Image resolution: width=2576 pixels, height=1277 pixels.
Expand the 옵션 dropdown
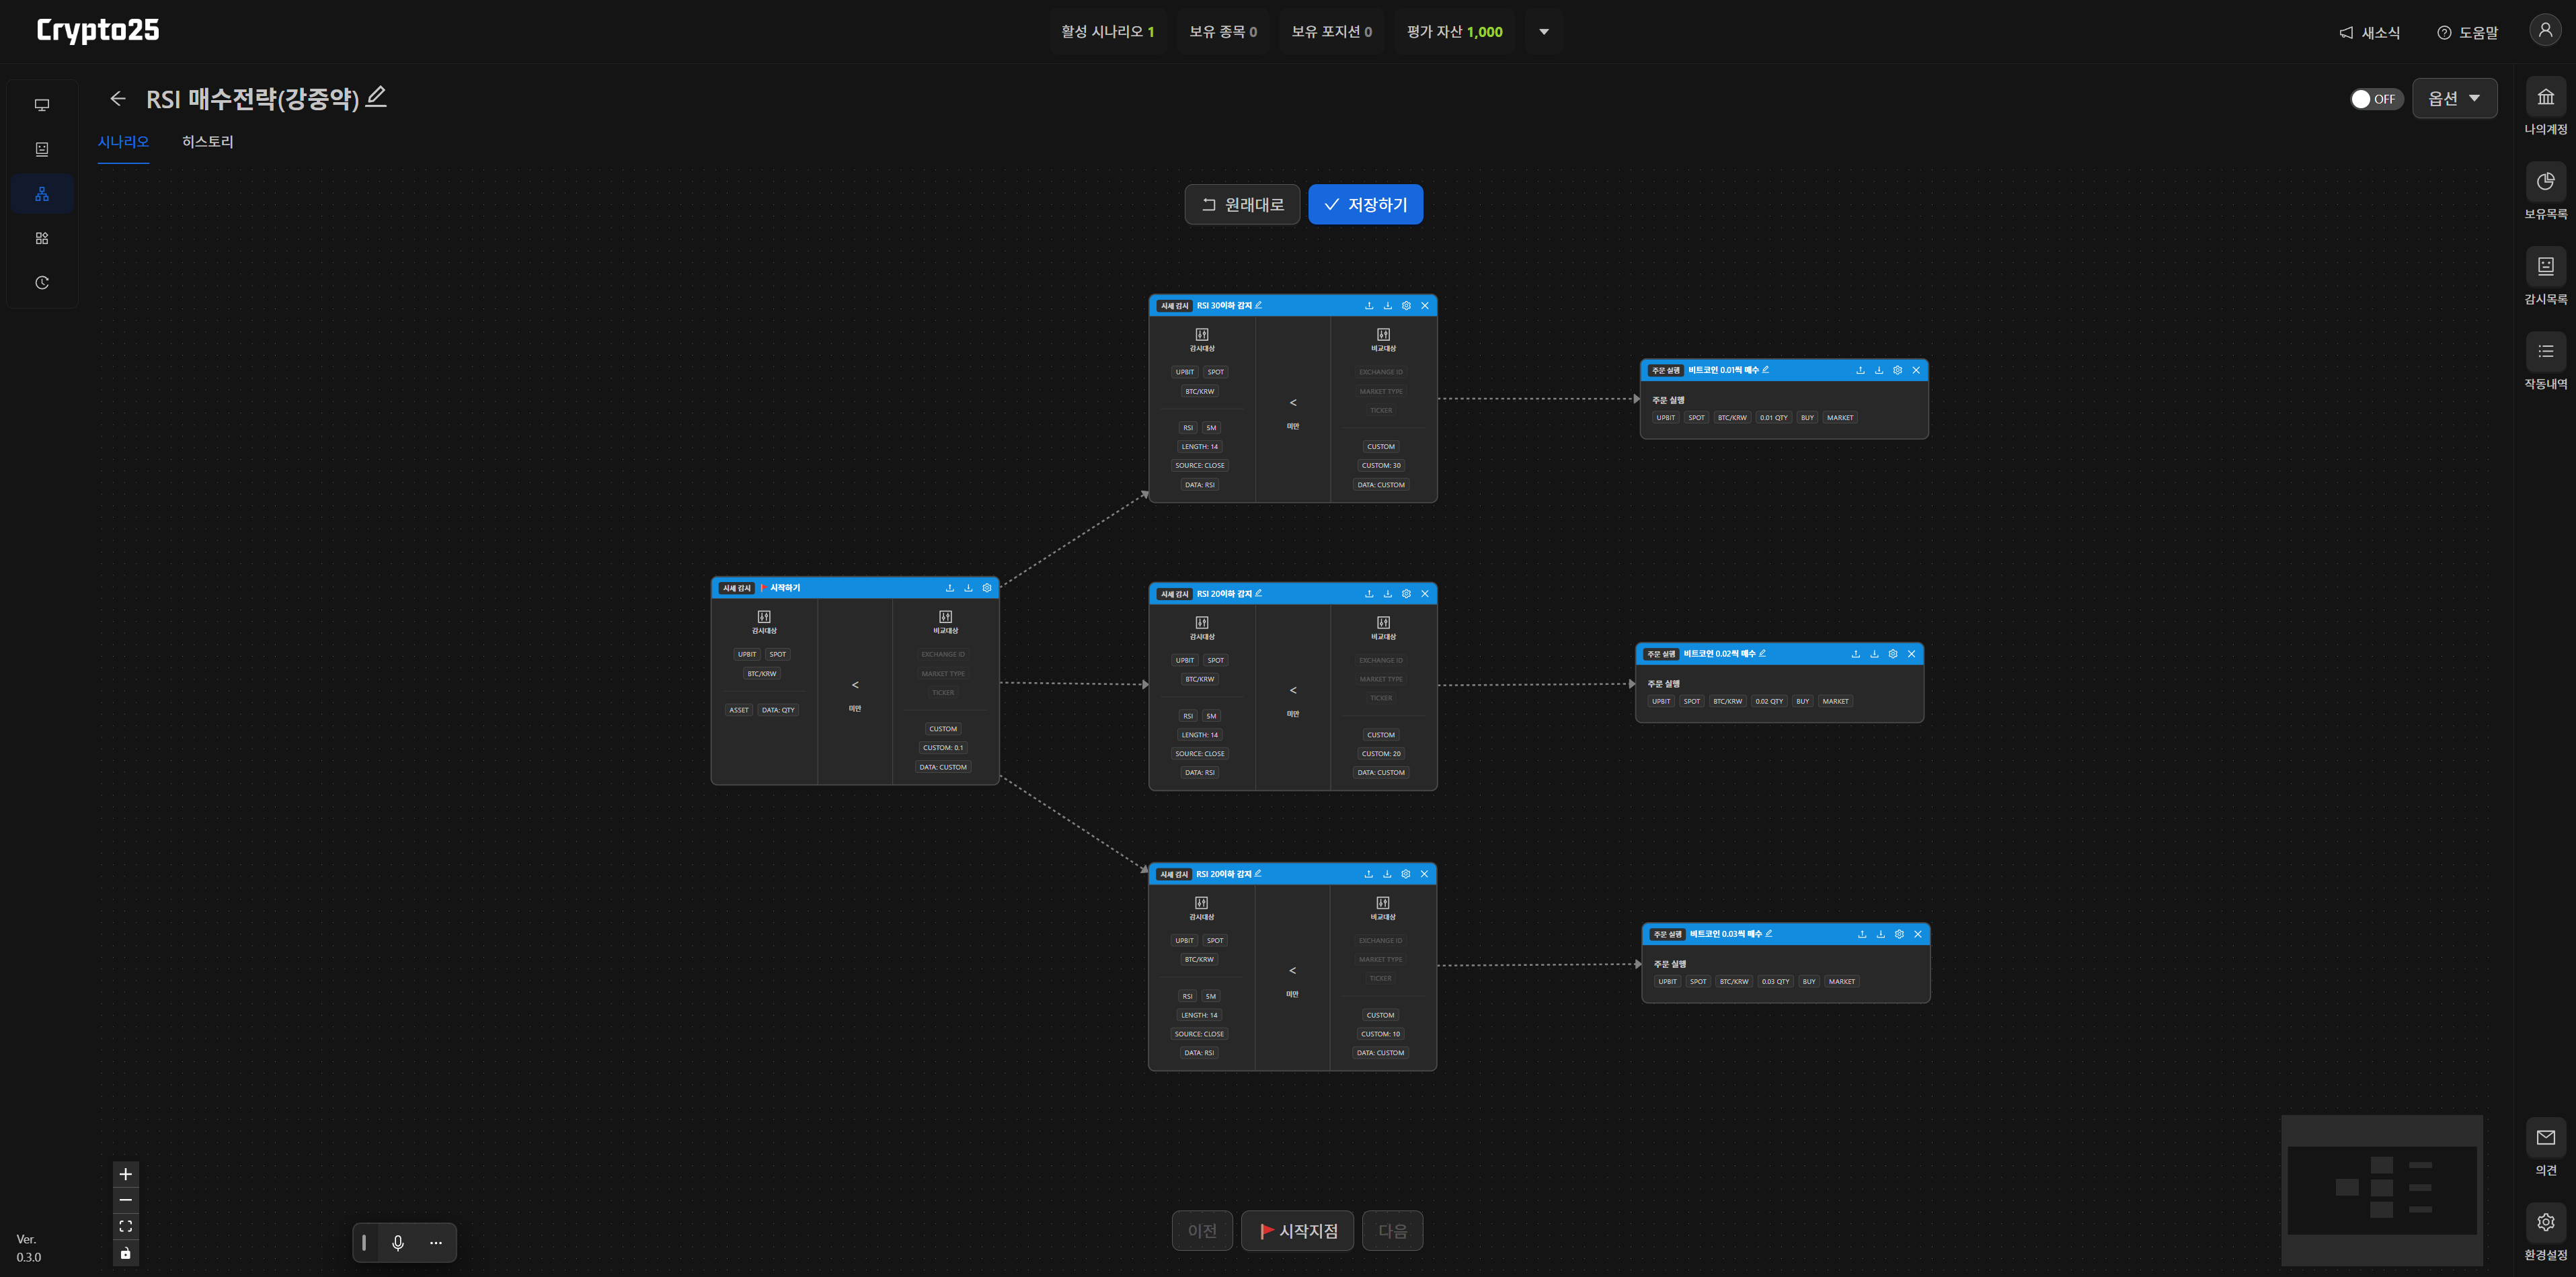2454,98
